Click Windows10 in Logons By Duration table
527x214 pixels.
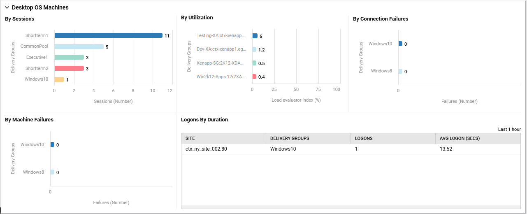point(283,149)
